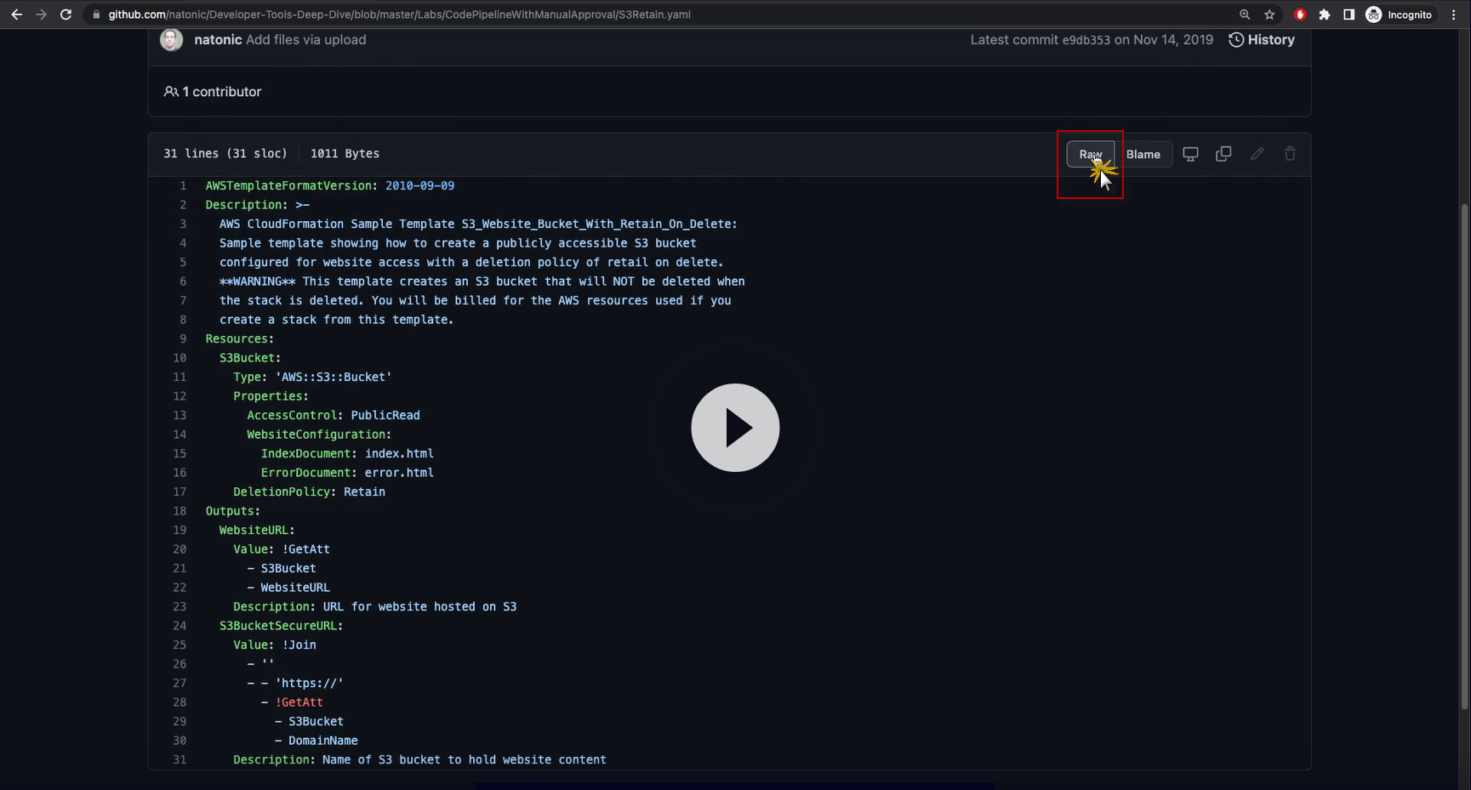Visit the natonic user profile link
The width and height of the screenshot is (1471, 790).
[x=218, y=40]
